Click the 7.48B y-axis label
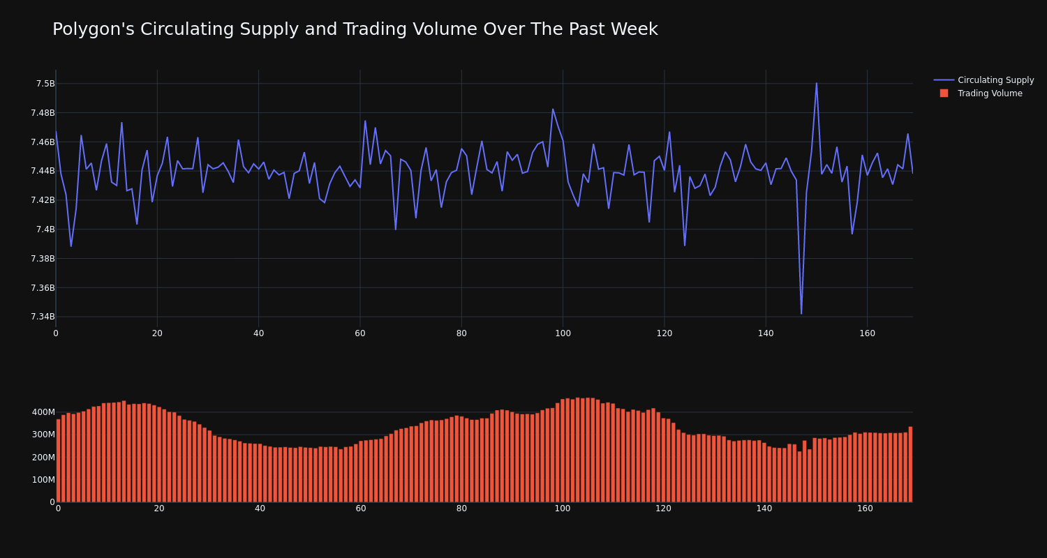1047x558 pixels. (43, 113)
